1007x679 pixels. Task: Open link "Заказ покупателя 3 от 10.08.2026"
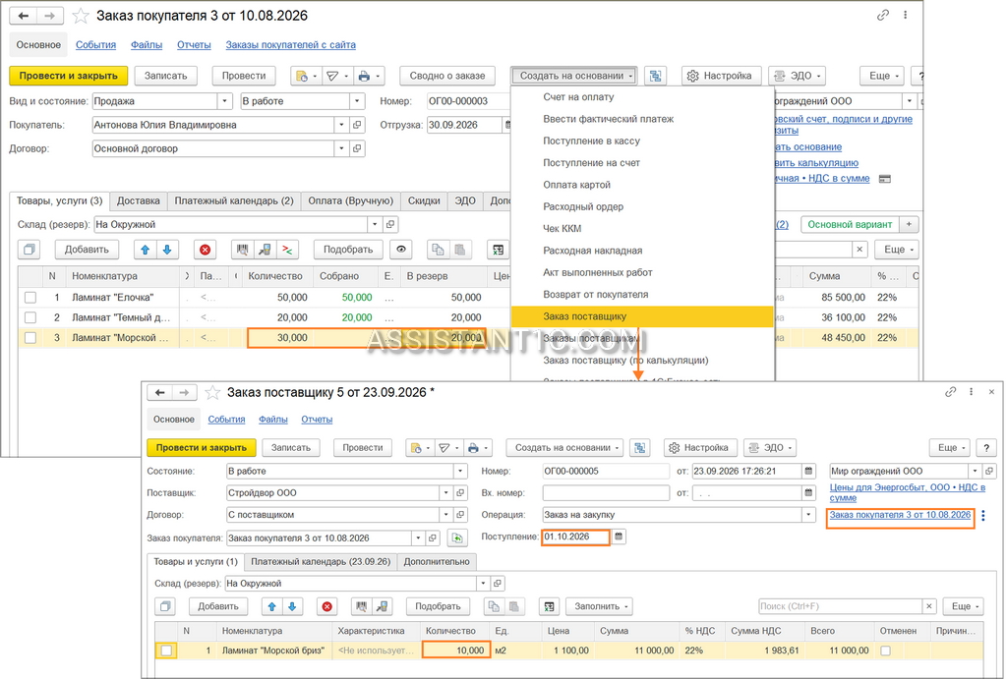pyautogui.click(x=900, y=515)
